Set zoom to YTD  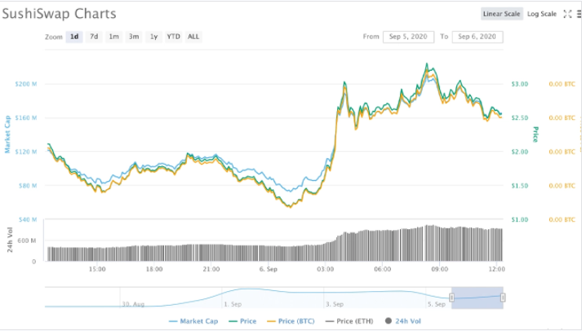[x=173, y=37]
